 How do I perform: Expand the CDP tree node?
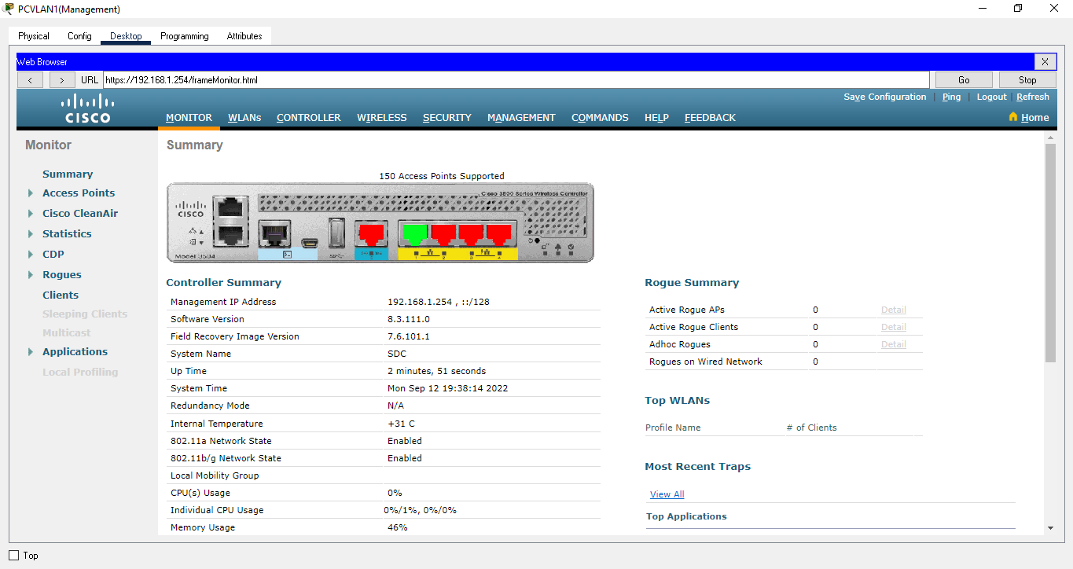pyautogui.click(x=31, y=255)
